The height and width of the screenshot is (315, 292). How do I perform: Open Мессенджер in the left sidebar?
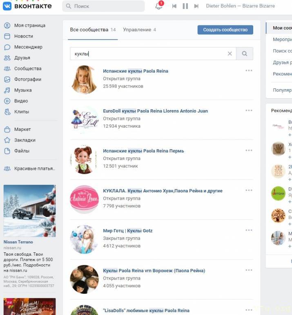pos(28,47)
